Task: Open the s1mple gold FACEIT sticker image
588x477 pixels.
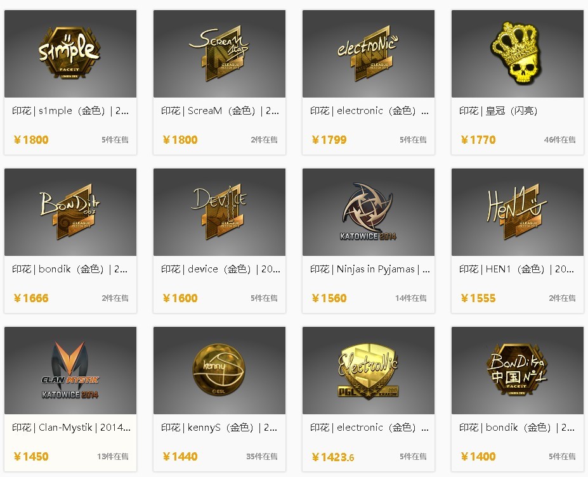Action: [x=70, y=53]
